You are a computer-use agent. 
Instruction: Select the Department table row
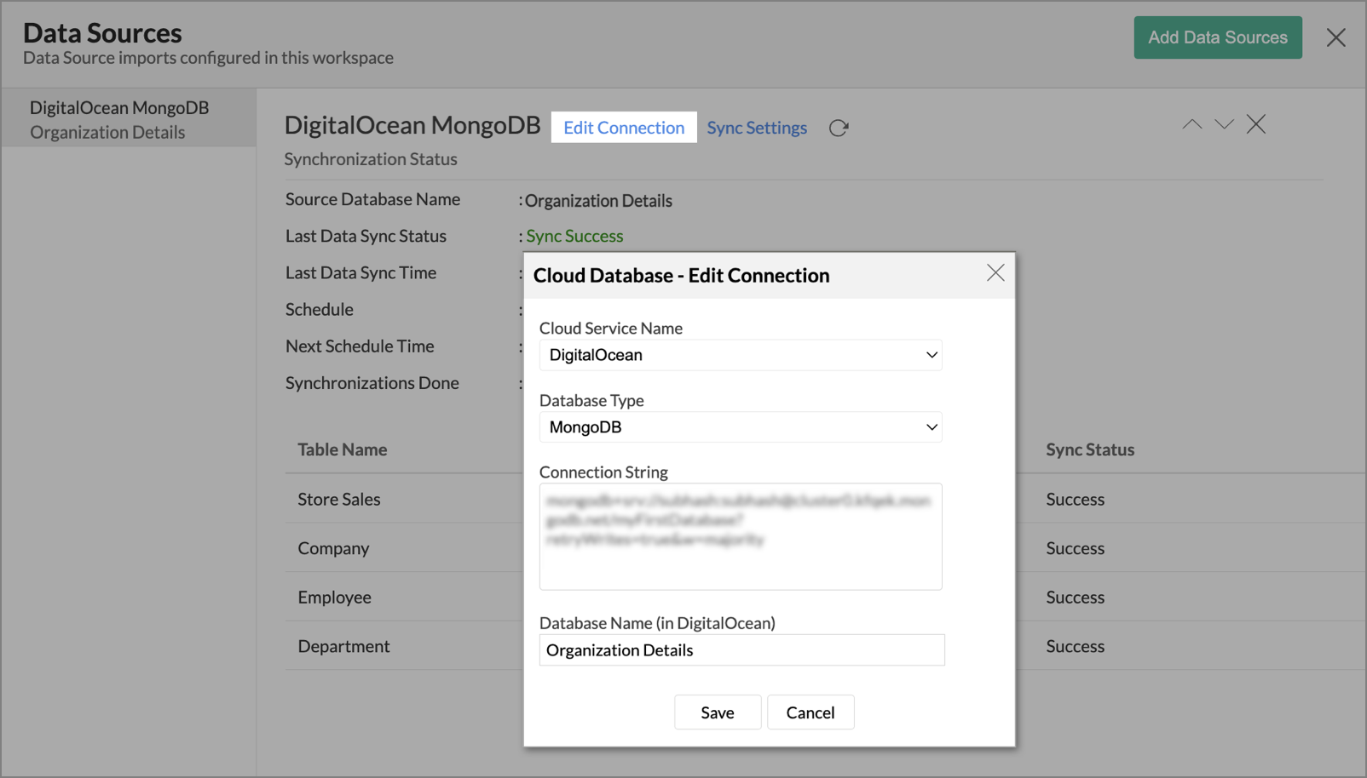pyautogui.click(x=343, y=646)
